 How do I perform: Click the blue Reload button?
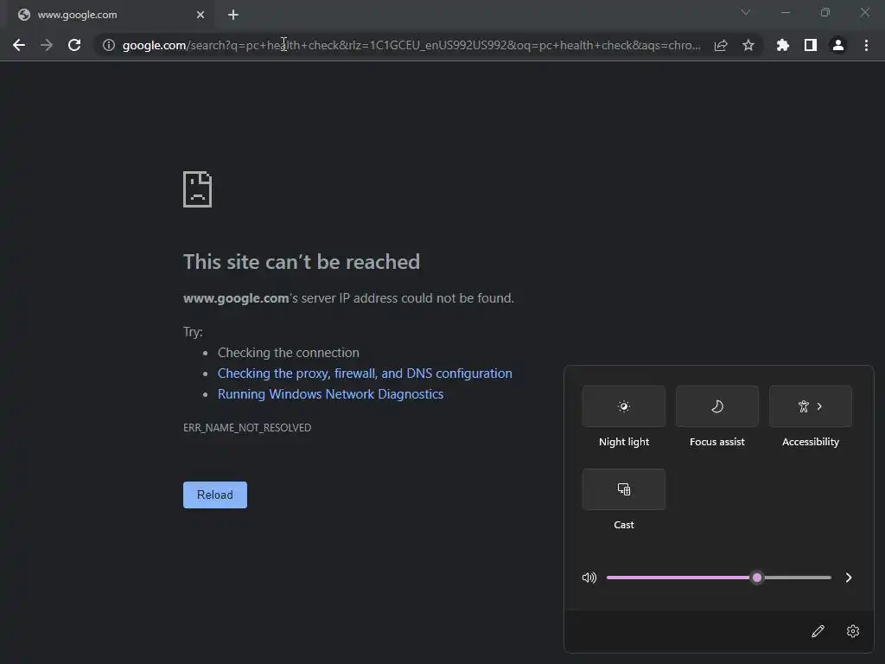click(x=215, y=495)
